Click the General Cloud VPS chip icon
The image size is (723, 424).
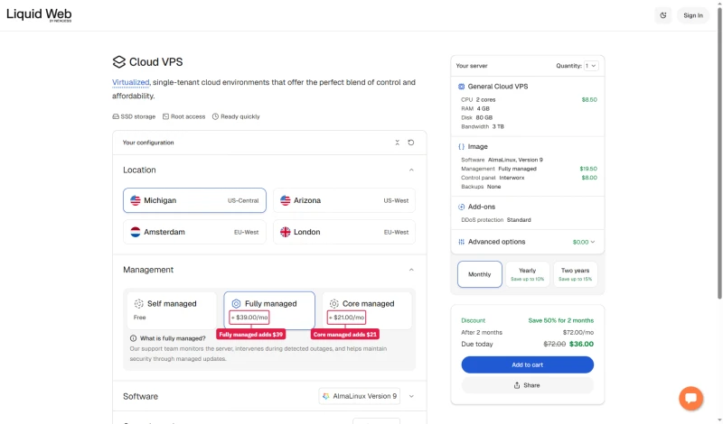coord(461,86)
